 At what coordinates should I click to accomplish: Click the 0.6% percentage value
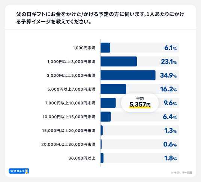coord(170,145)
